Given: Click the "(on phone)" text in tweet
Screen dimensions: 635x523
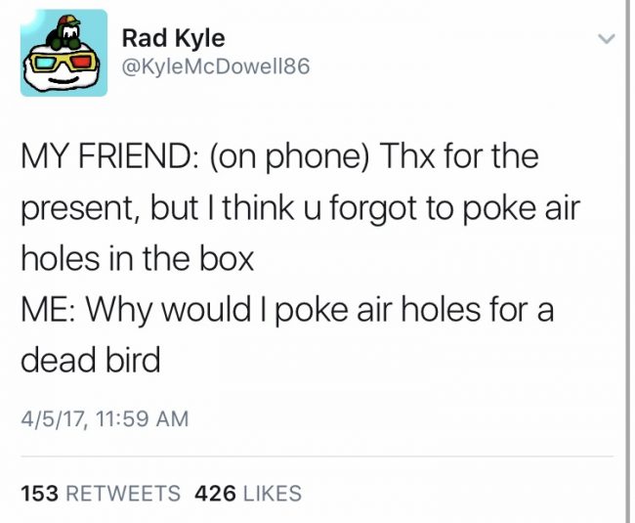Looking at the screenshot, I should click(x=289, y=157).
